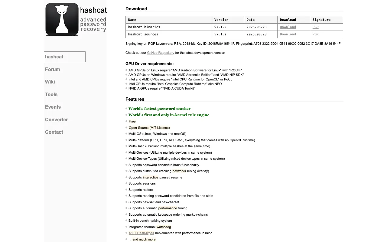Click 'World's fastest password cracker' feature
The width and height of the screenshot is (387, 242).
click(x=159, y=108)
